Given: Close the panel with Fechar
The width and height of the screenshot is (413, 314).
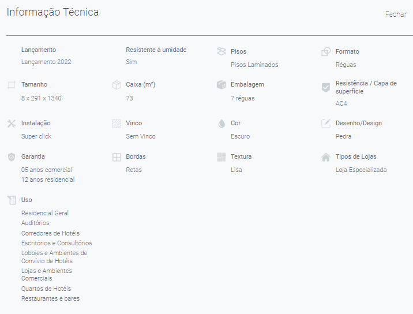Looking at the screenshot, I should click(x=396, y=14).
